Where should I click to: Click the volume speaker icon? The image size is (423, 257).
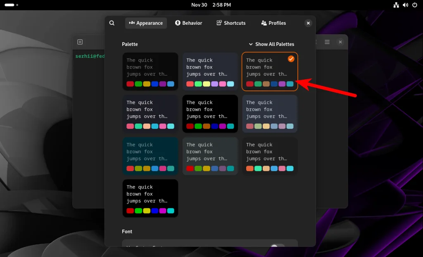coord(406,5)
